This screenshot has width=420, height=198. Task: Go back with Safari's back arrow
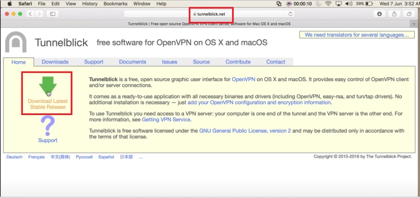[x=30, y=14]
